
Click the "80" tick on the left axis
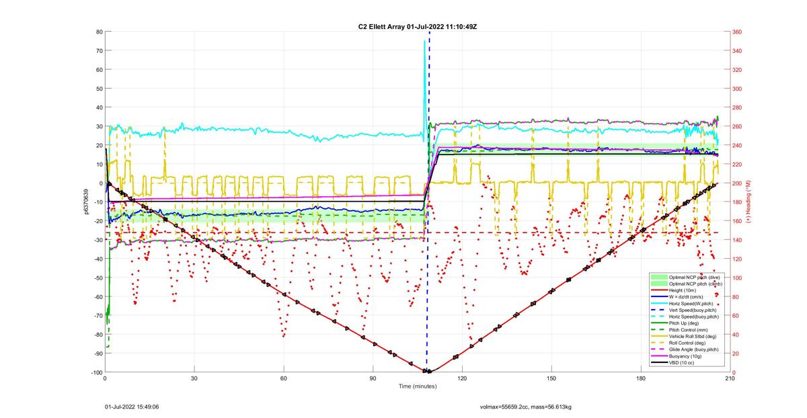pos(99,32)
